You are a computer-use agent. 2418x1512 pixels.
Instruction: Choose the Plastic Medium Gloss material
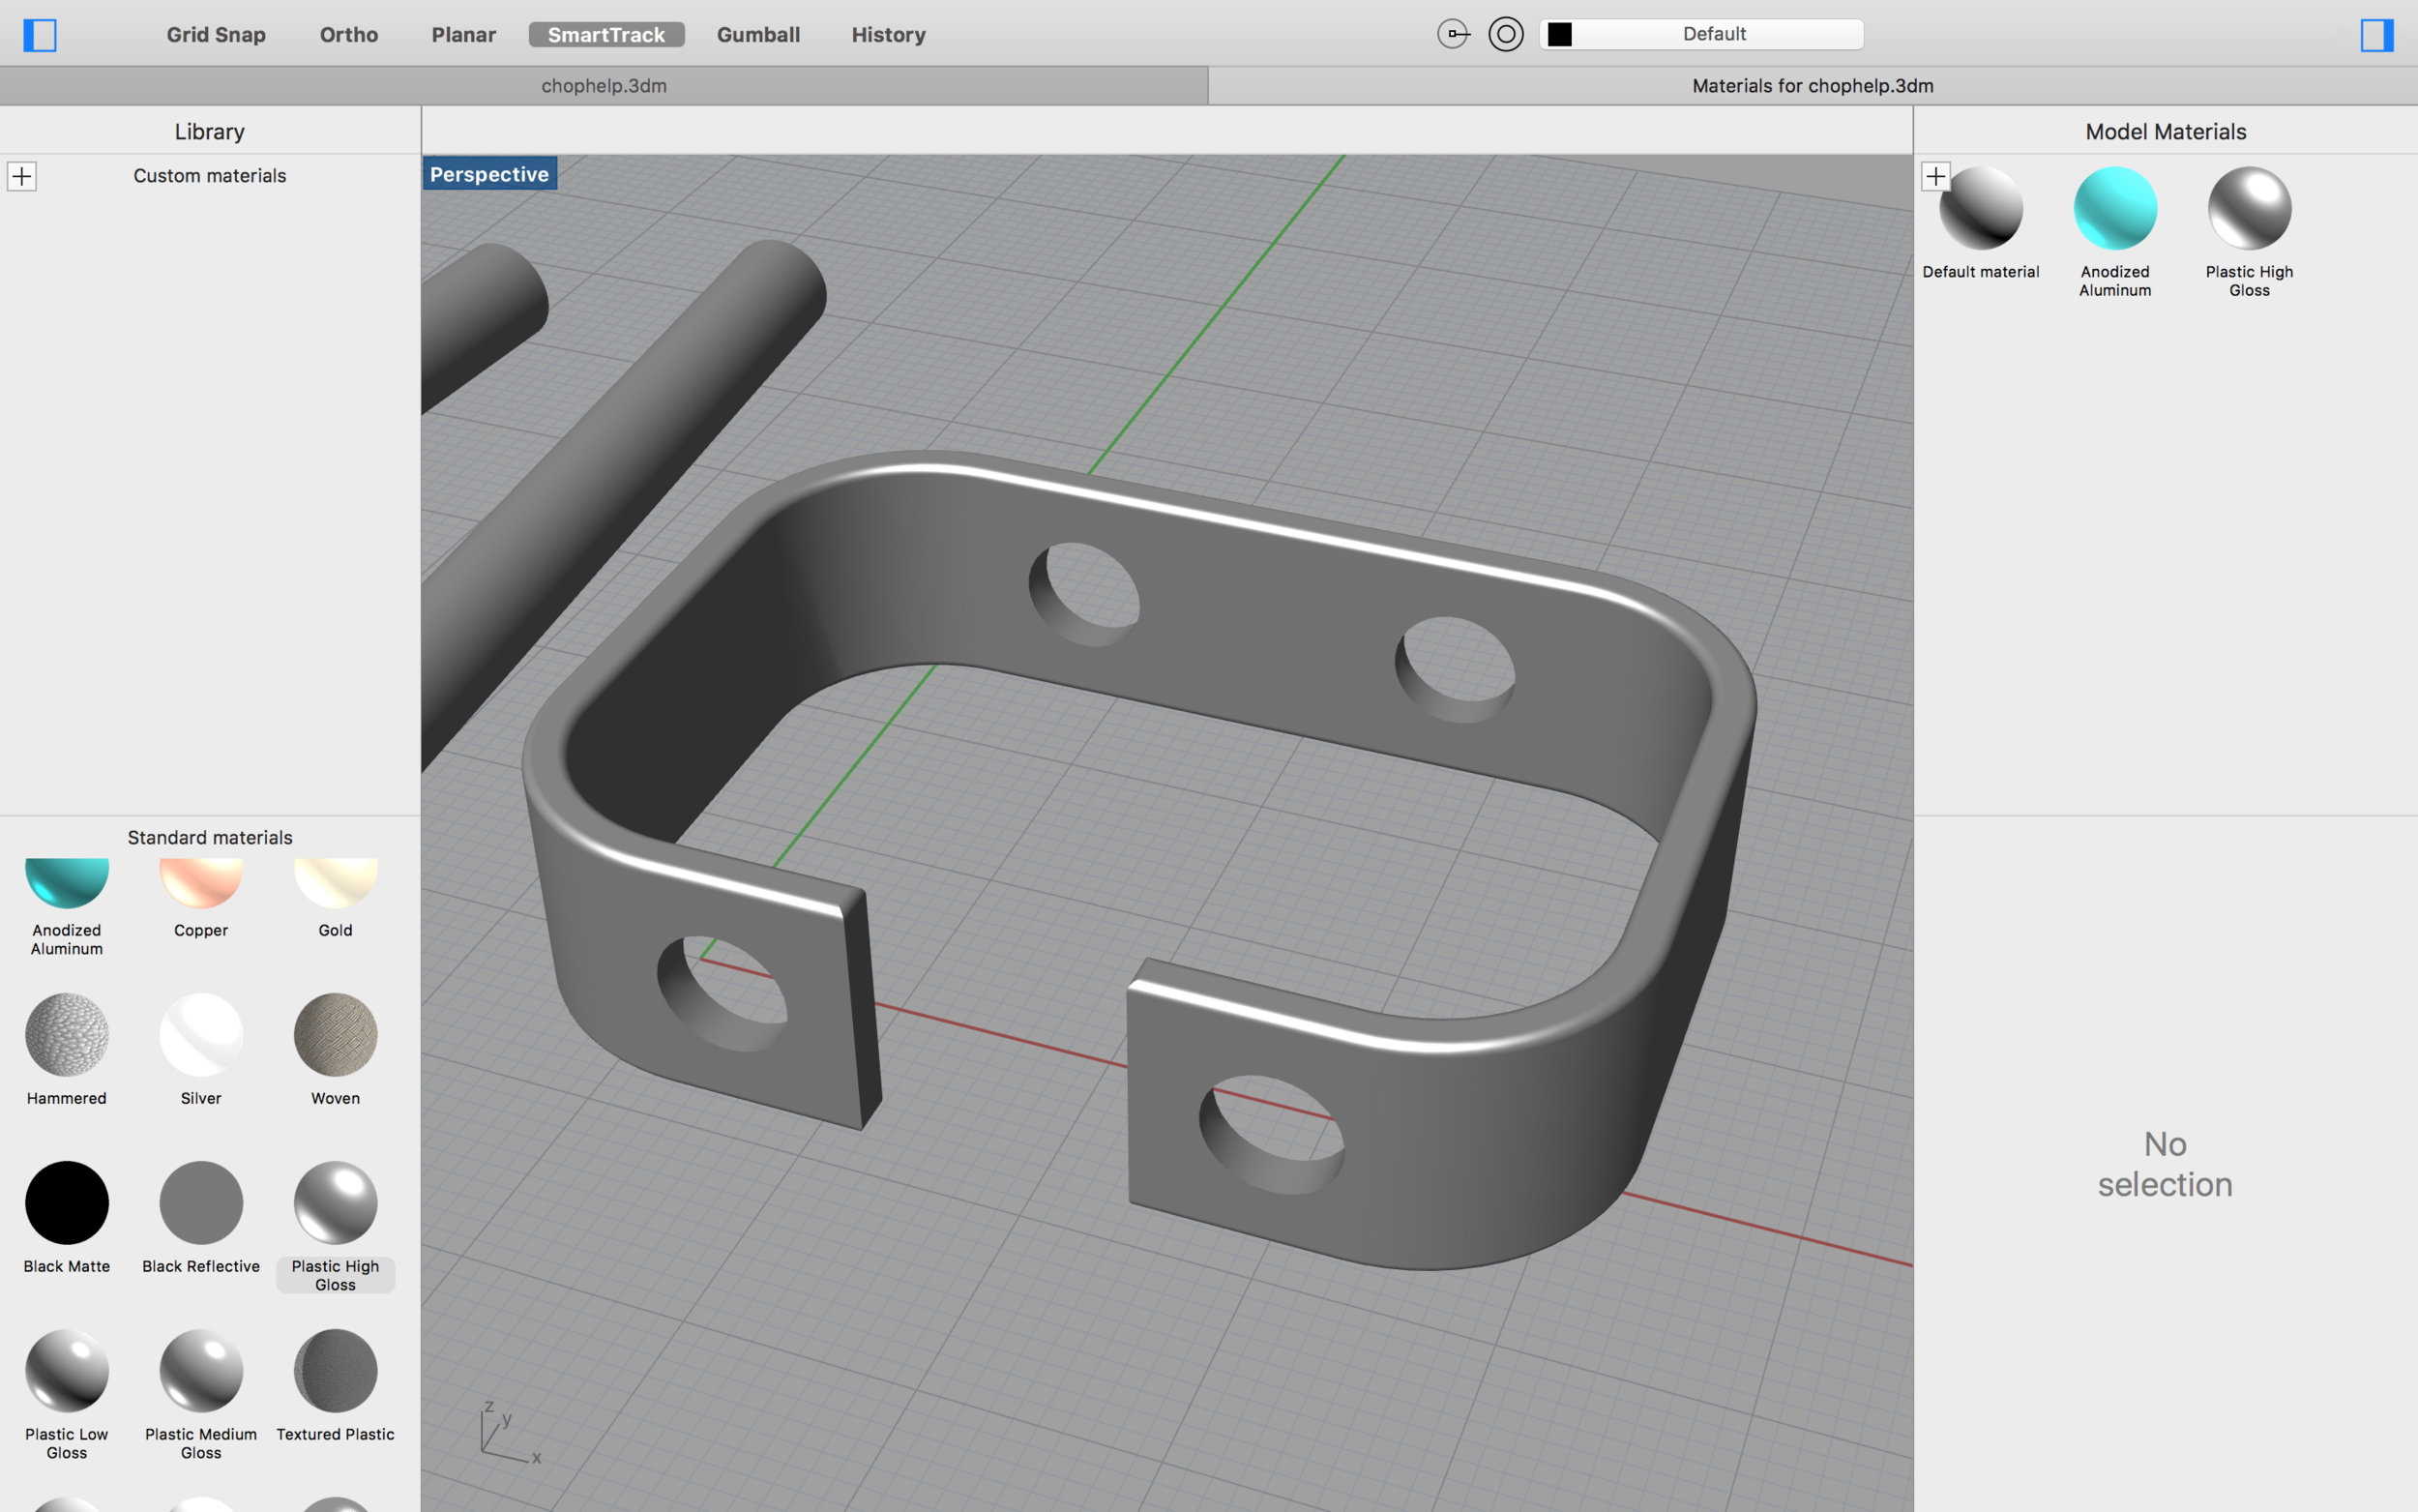click(201, 1370)
